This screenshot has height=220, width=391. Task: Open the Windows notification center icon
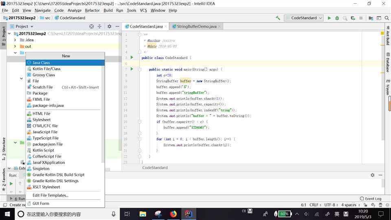click(381, 214)
